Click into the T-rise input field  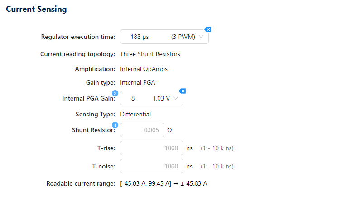(151, 148)
